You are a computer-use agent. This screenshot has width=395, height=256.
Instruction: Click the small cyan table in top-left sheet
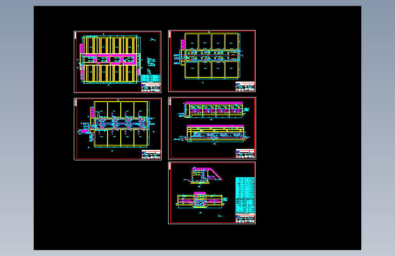coord(151,78)
